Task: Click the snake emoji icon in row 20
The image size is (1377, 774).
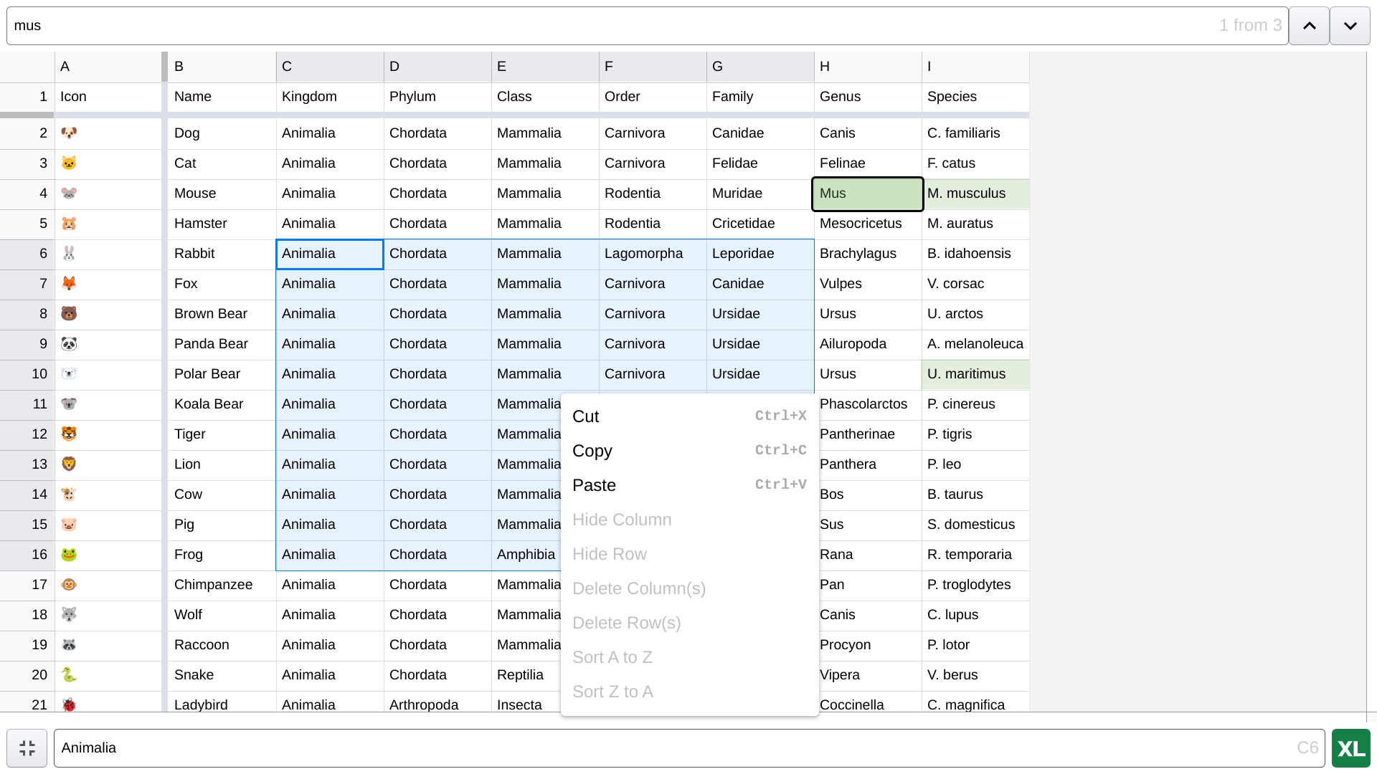Action: (x=69, y=675)
